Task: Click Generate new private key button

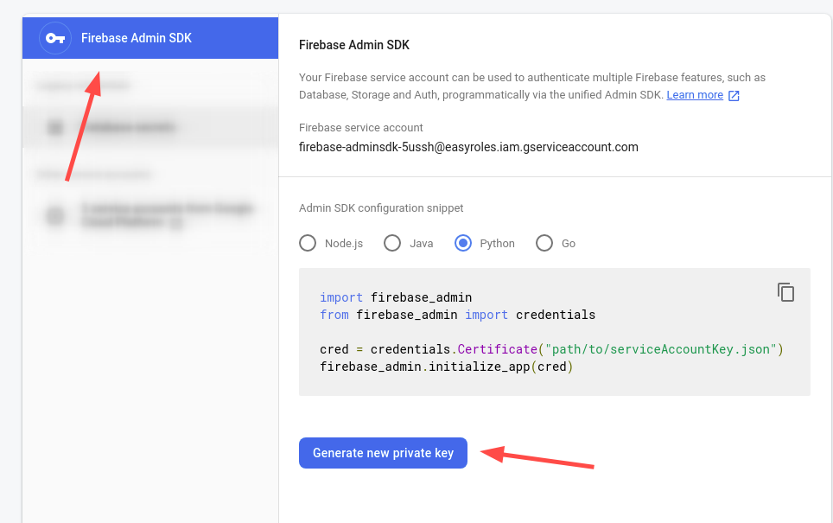Action: pos(383,453)
